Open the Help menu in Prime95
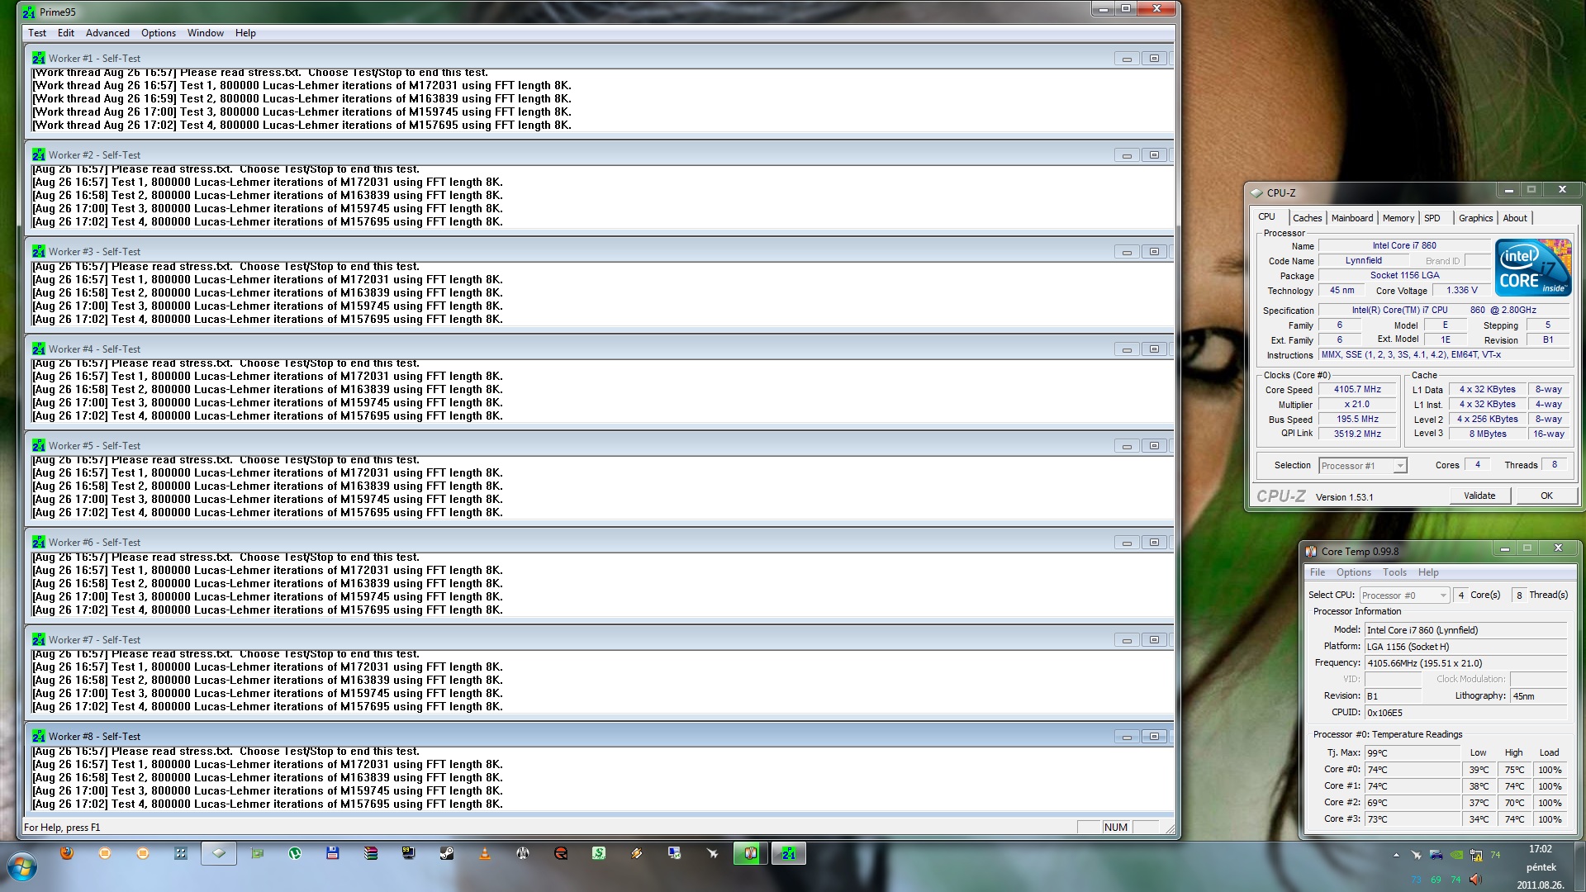 click(245, 33)
